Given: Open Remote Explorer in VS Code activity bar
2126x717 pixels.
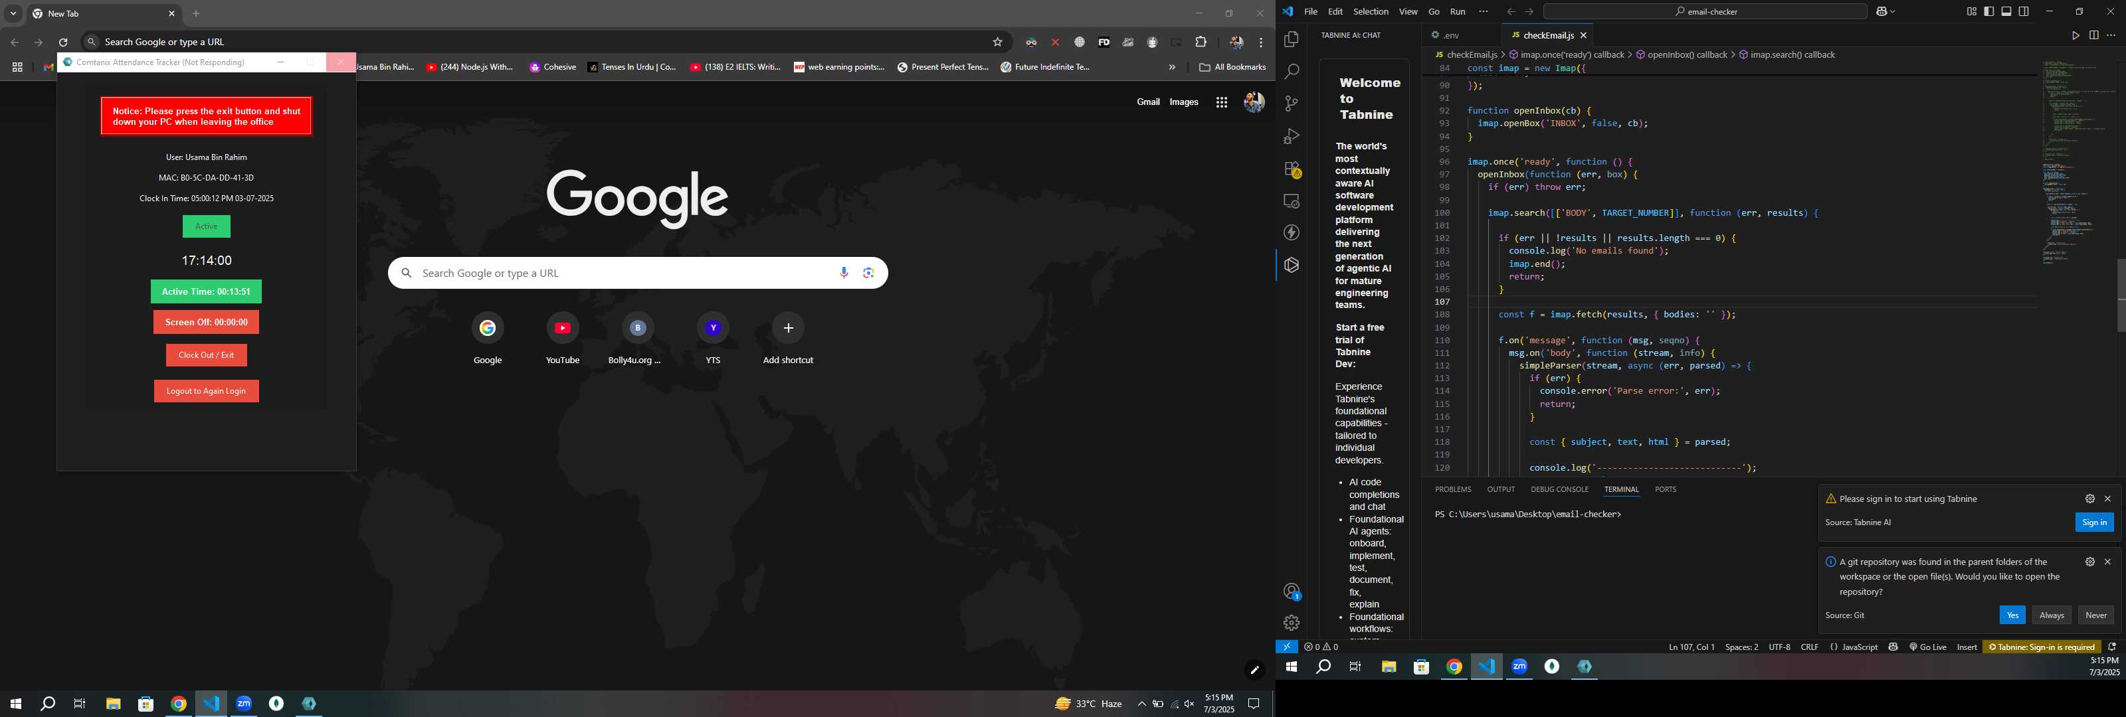Looking at the screenshot, I should pyautogui.click(x=1292, y=201).
